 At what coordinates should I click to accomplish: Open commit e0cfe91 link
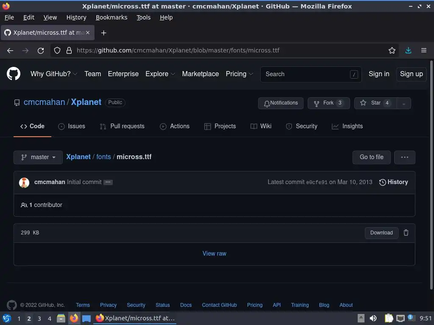click(x=317, y=182)
